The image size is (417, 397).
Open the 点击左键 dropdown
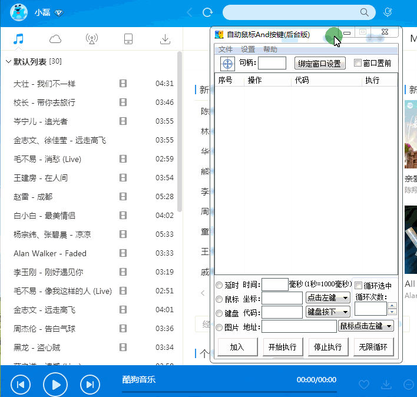pos(328,298)
